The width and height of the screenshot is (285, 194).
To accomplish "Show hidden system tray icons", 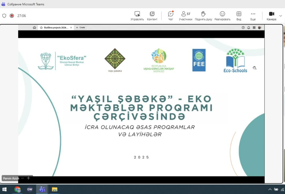I will [x=270, y=189].
